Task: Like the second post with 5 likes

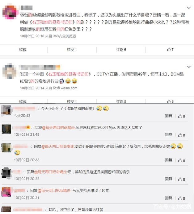Action: tap(170, 101)
